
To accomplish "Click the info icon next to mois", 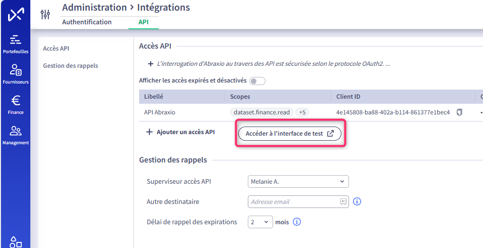I will pos(297,222).
